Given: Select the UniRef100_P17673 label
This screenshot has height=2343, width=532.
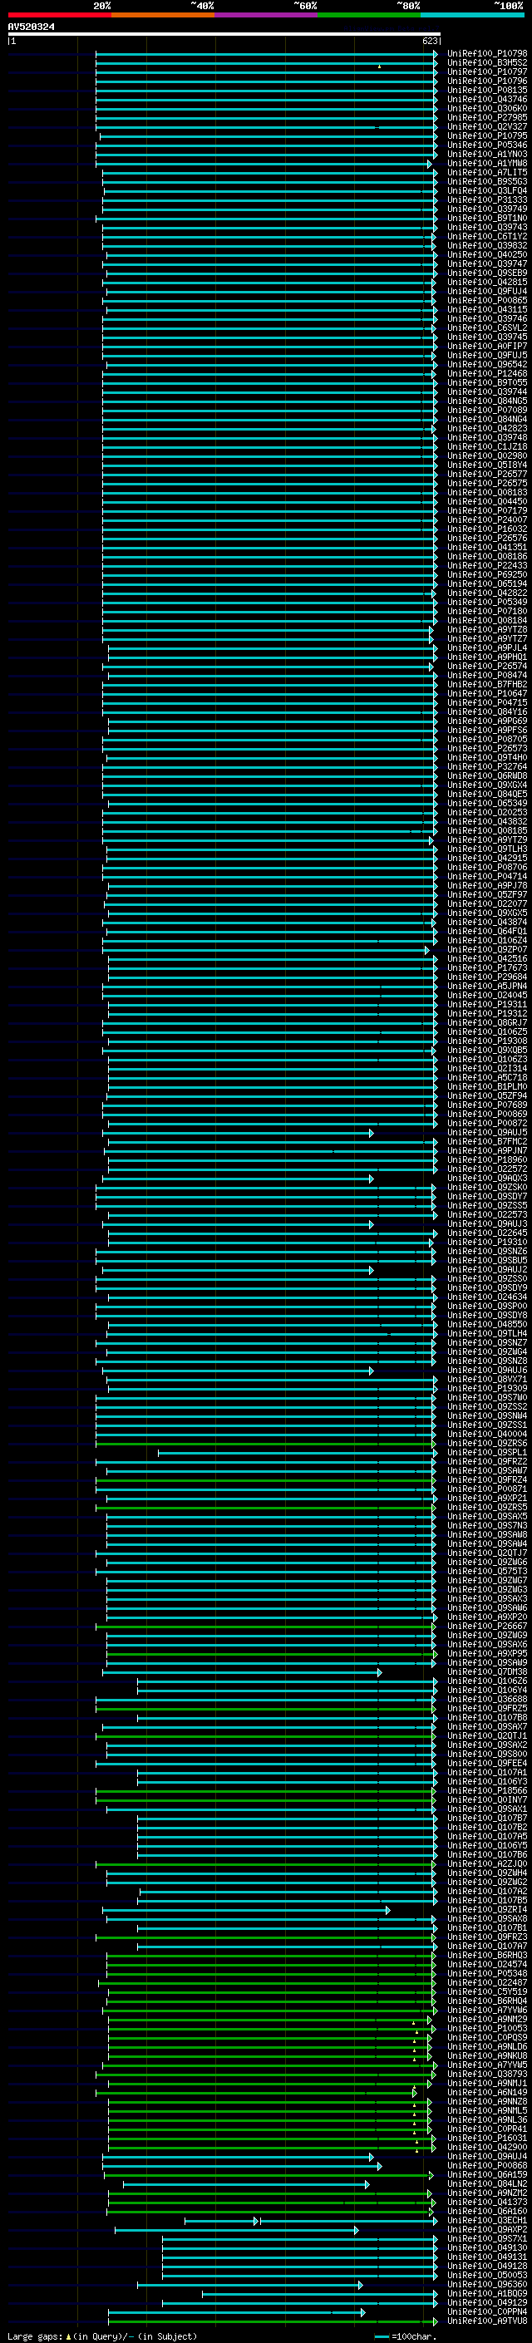Looking at the screenshot, I should point(487,967).
